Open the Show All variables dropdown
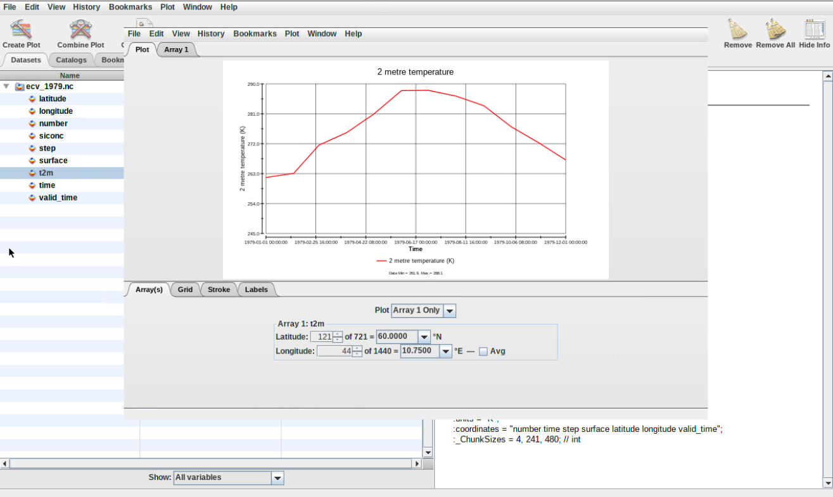 pos(277,478)
